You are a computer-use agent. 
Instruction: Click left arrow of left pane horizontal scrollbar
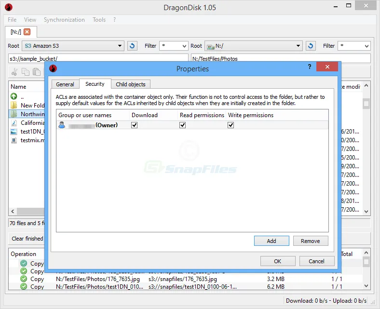point(13,211)
